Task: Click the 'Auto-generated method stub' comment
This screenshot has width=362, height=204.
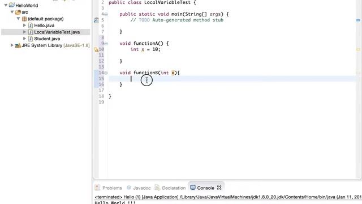Action: [188, 20]
